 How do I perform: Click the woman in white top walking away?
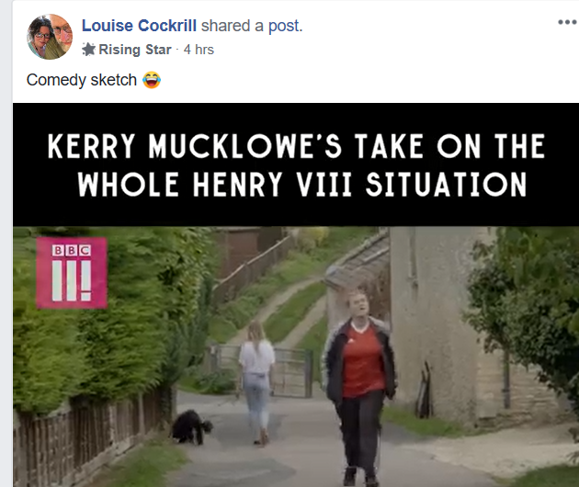(x=256, y=381)
